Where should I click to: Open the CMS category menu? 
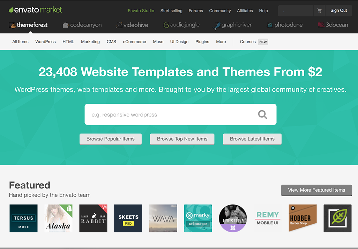pos(111,42)
